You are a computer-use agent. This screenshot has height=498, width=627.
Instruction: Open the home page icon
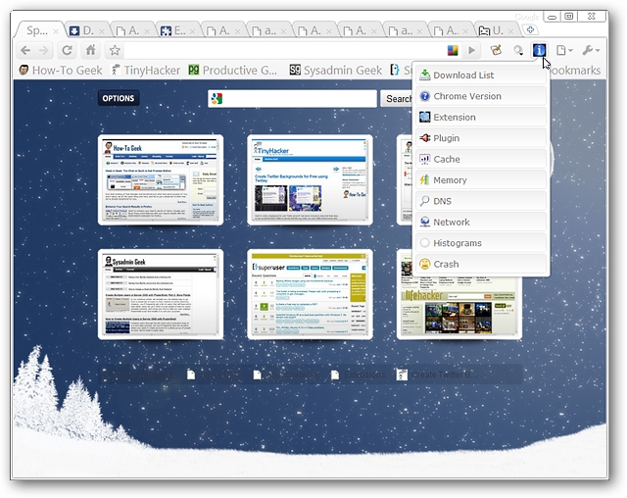pos(91,50)
